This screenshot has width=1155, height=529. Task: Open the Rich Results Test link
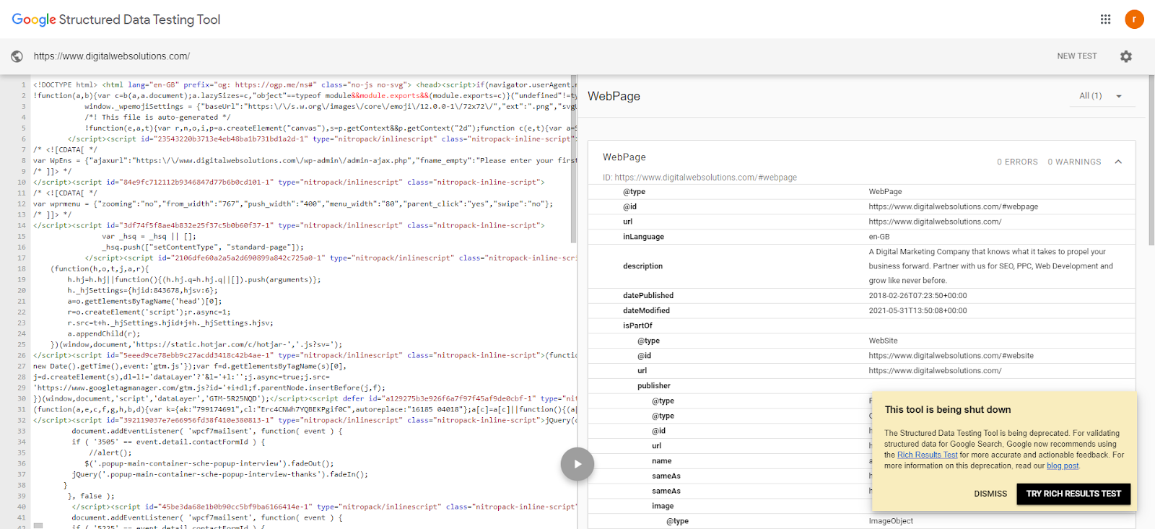click(x=927, y=455)
